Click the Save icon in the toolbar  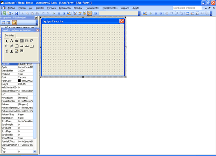coord(16,13)
